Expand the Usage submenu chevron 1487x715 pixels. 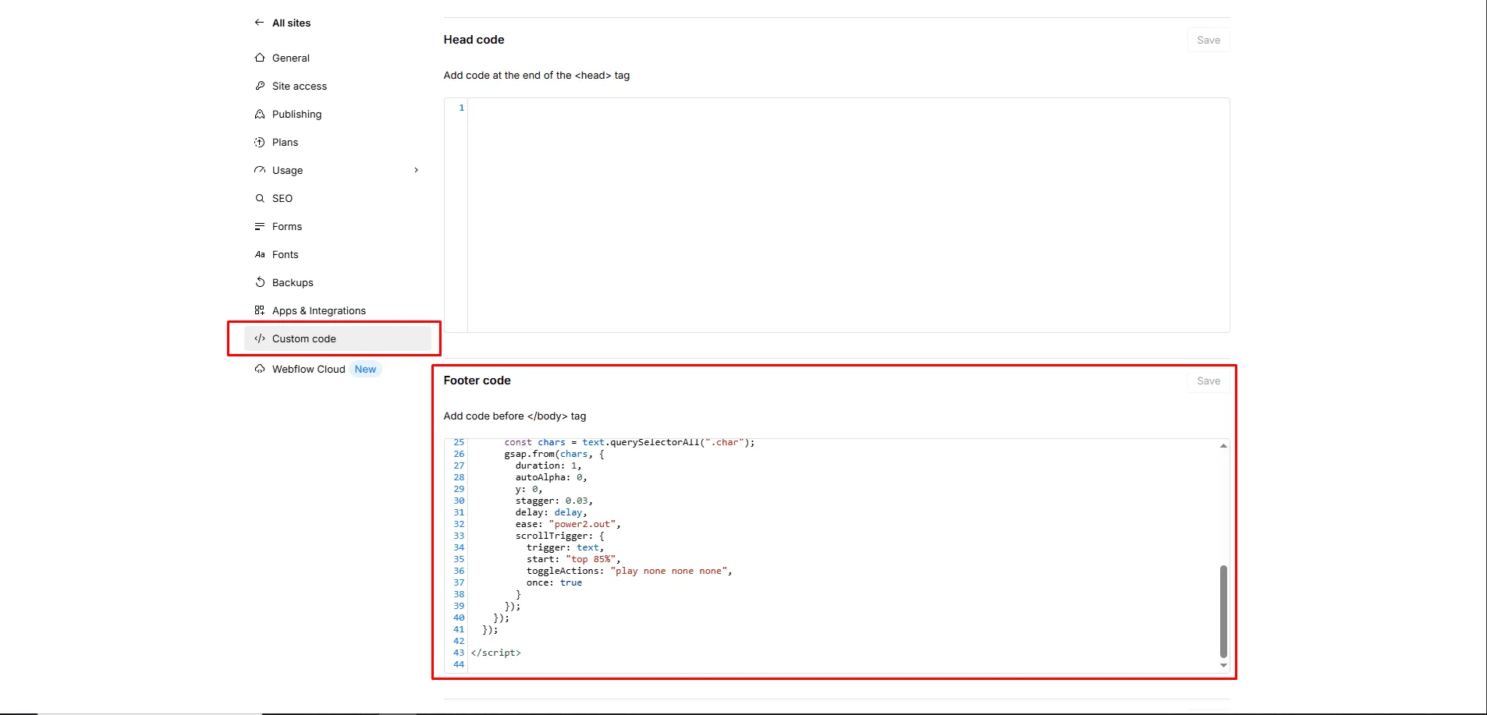(x=416, y=170)
